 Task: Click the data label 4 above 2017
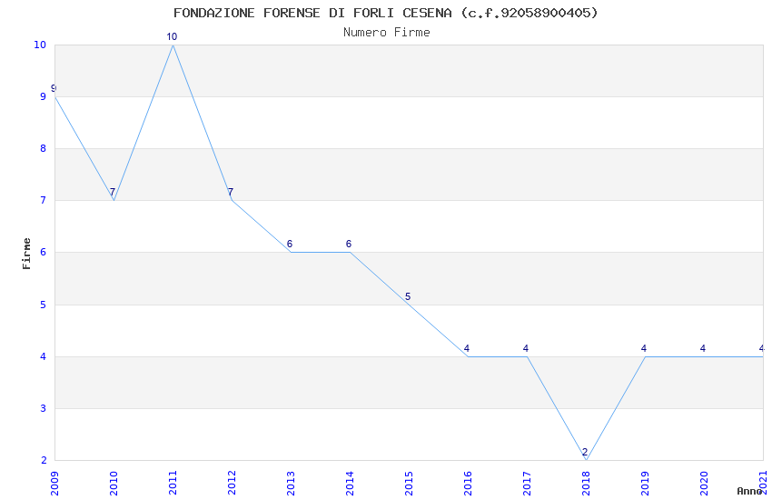tap(526, 349)
